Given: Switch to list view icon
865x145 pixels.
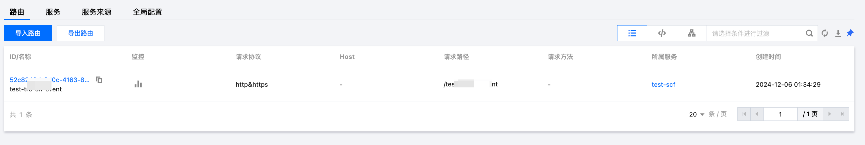Looking at the screenshot, I should click(632, 33).
